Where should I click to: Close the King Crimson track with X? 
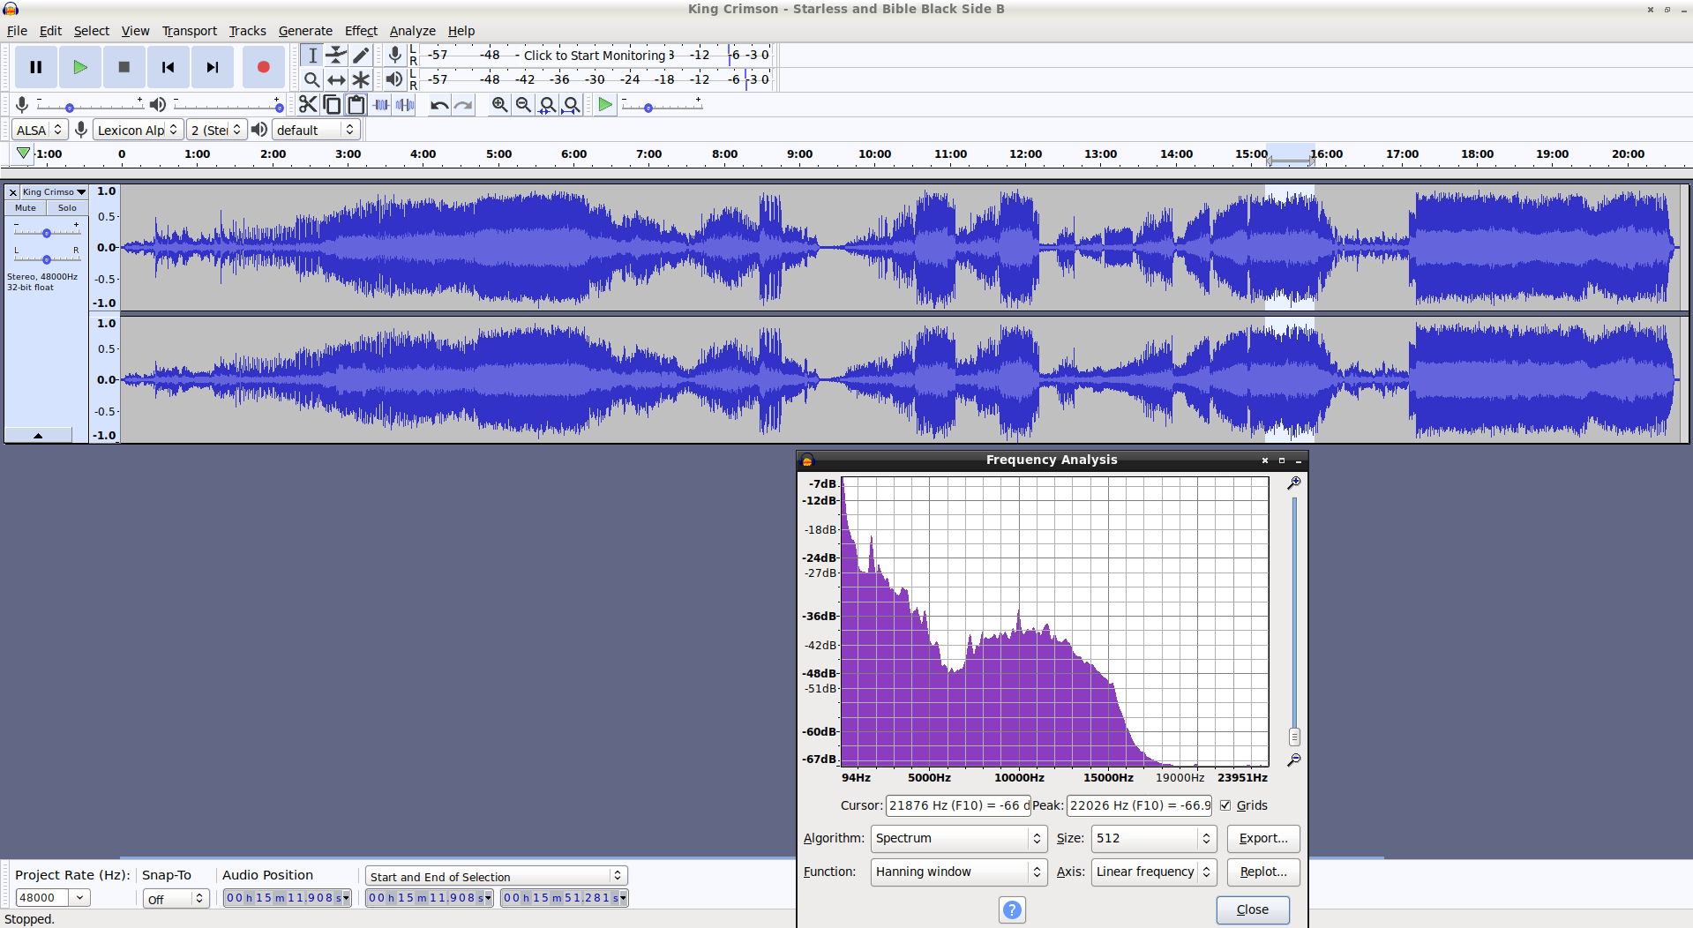click(x=12, y=191)
